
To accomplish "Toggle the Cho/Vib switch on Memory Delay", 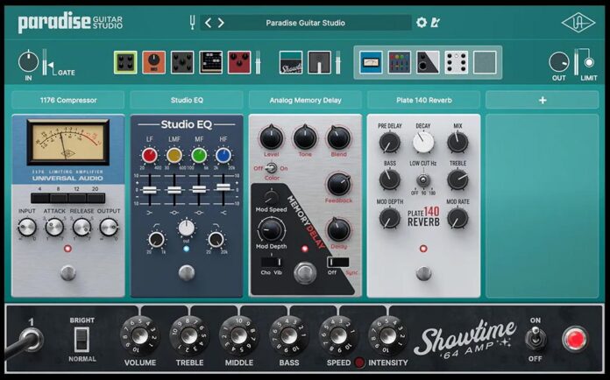I will (x=272, y=262).
